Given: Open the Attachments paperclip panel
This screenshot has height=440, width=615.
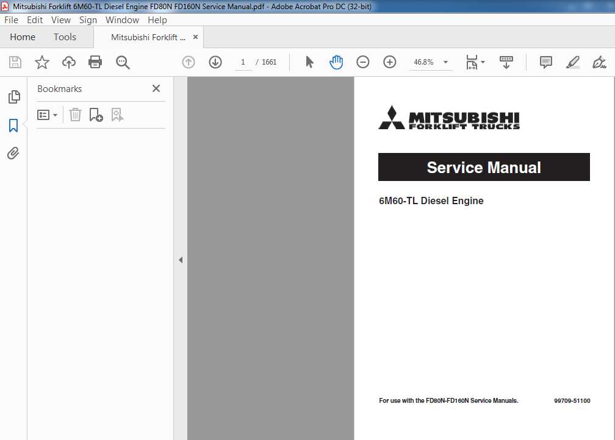Looking at the screenshot, I should 13,153.
